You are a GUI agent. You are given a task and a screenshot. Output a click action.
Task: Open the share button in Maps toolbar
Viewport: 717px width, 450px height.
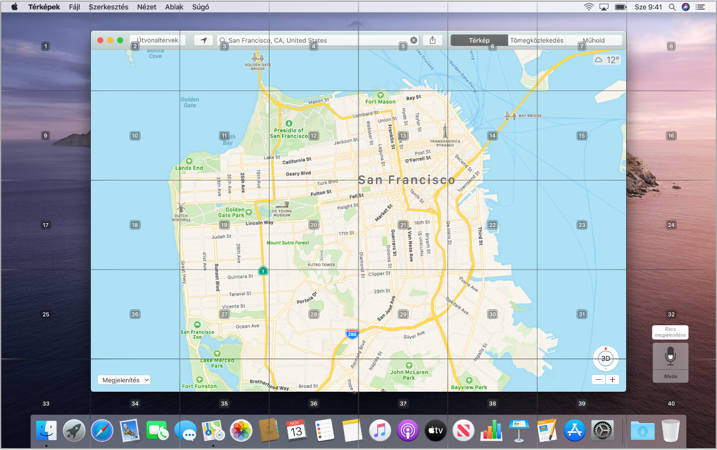[432, 40]
